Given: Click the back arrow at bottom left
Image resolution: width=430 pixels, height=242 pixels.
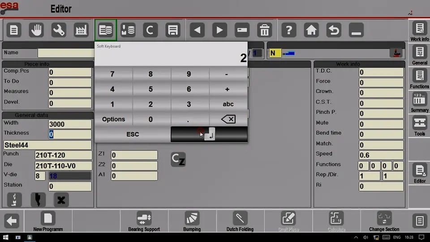Looking at the screenshot, I should pyautogui.click(x=12, y=221).
